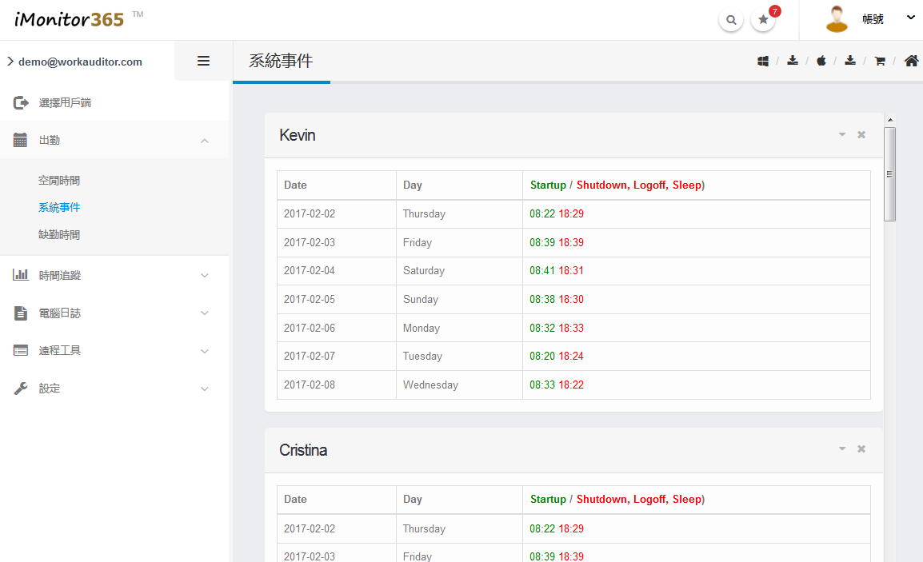Toggle sidebar with the hamburger menu button
Screen dimensions: 923x562
pyautogui.click(x=203, y=61)
